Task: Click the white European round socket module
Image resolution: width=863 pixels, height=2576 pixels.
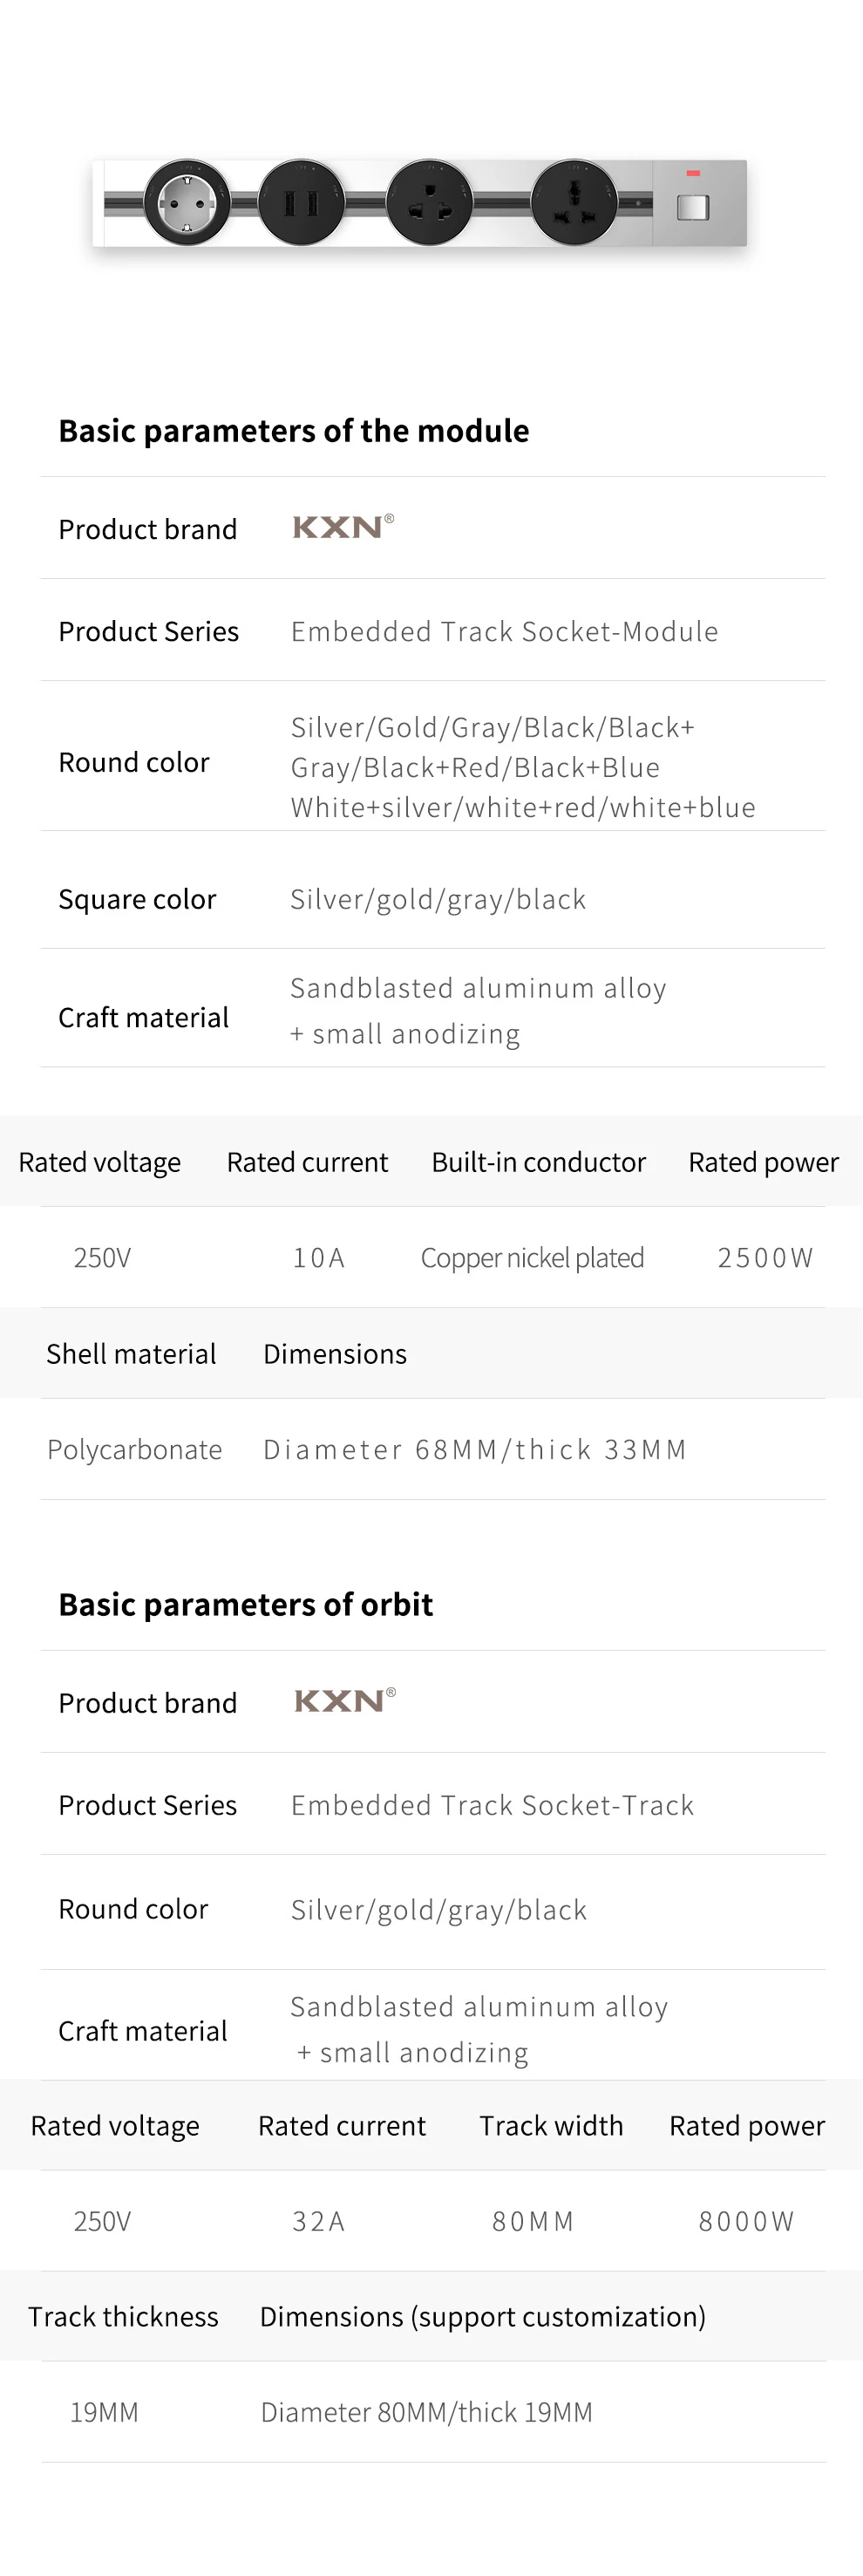Action: pos(187,202)
